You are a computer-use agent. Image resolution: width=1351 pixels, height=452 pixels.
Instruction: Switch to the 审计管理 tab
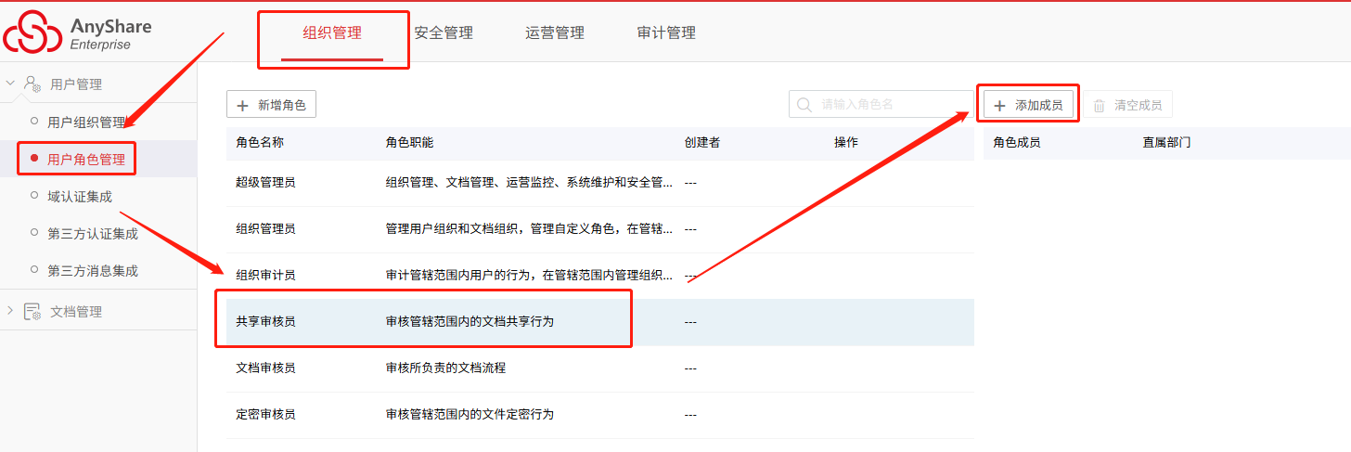coord(666,32)
